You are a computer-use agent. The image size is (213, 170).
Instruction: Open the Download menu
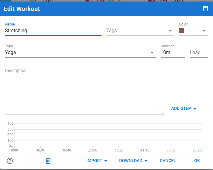click(x=133, y=161)
